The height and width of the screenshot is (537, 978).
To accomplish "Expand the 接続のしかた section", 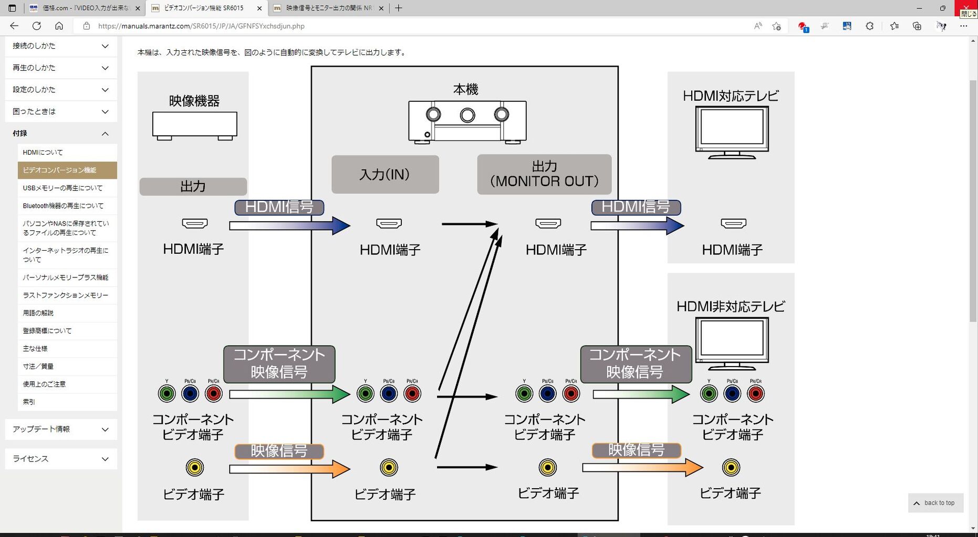I will pos(61,46).
